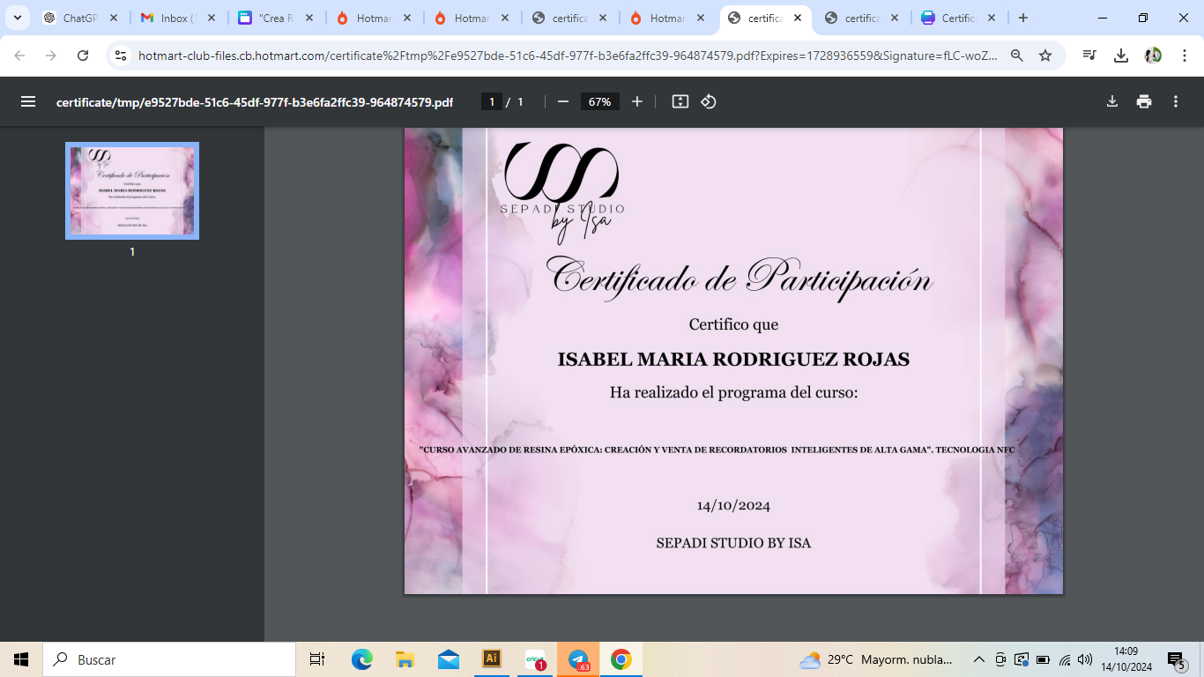
Task: Open Adobe Illustrator from the taskbar
Action: tap(492, 658)
